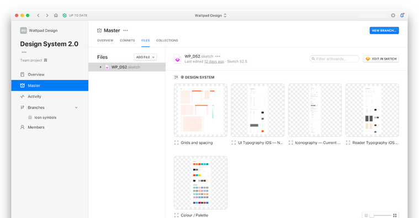Open the Icon symbols branch
Image resolution: width=419 pixels, height=218 pixels.
coord(45,118)
